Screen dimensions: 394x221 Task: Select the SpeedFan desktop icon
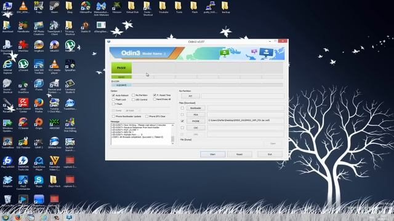[x=70, y=66]
